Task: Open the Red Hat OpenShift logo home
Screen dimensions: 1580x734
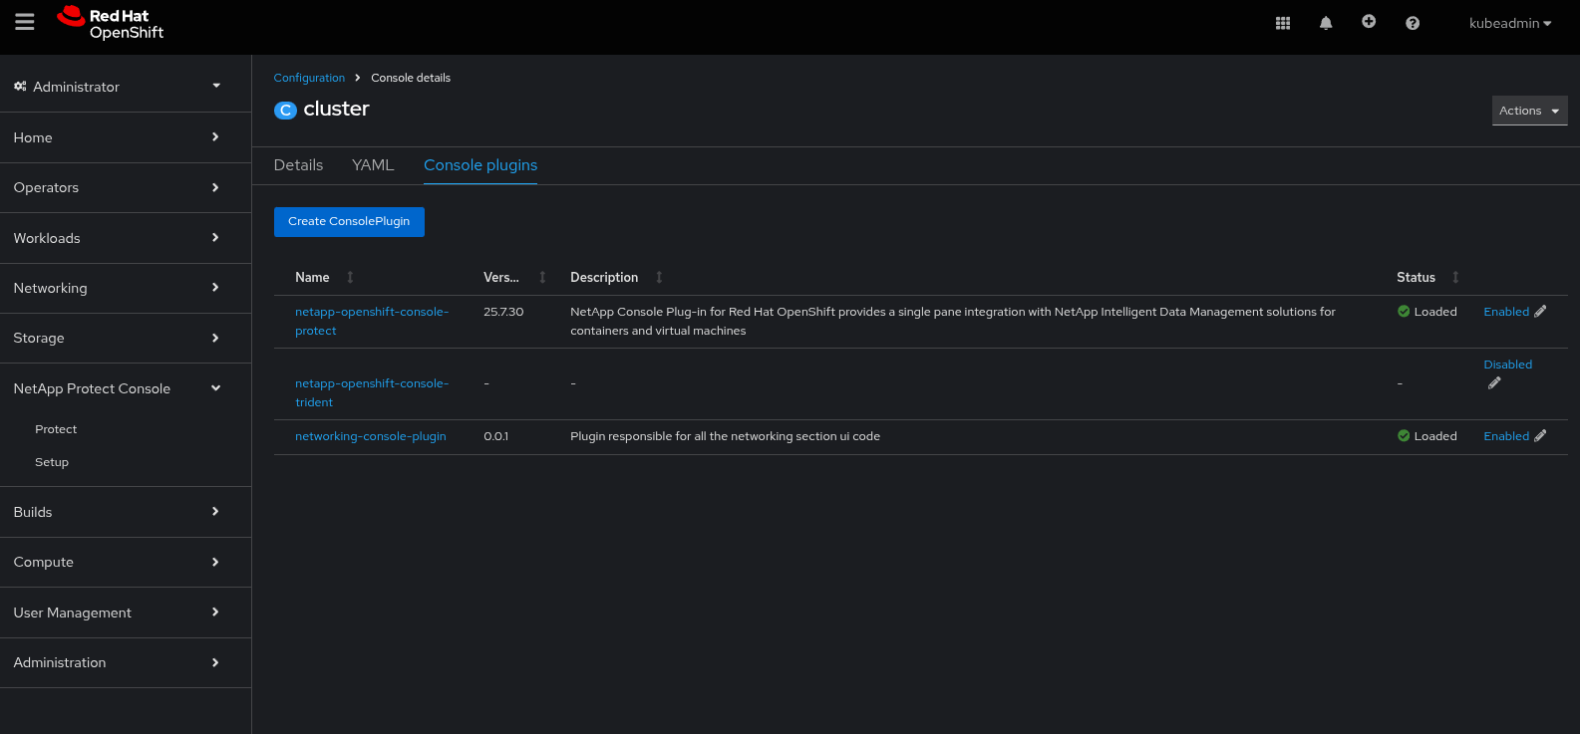Action: 111,23
